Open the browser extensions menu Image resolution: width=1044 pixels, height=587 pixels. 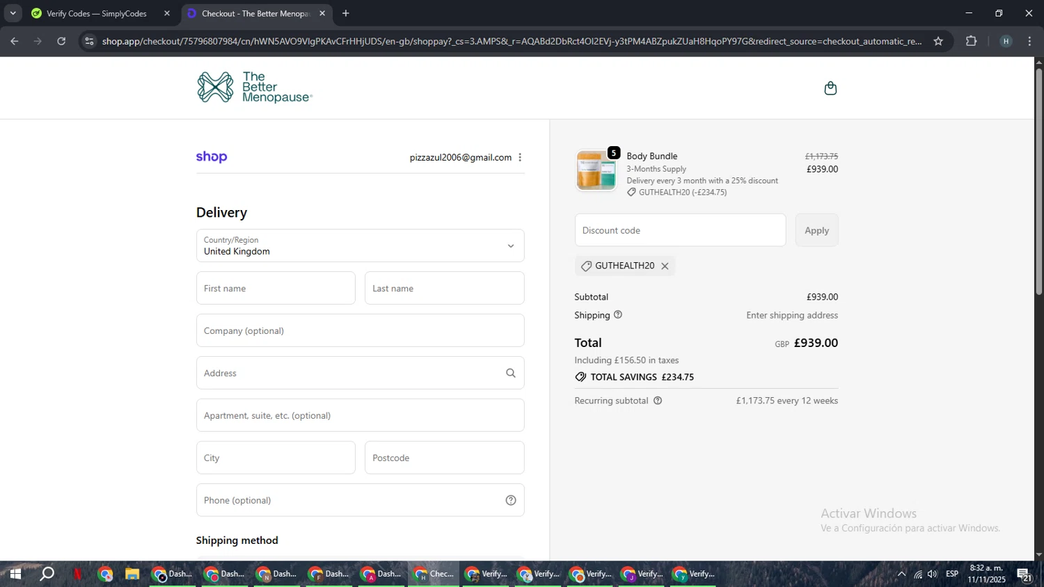click(x=972, y=41)
